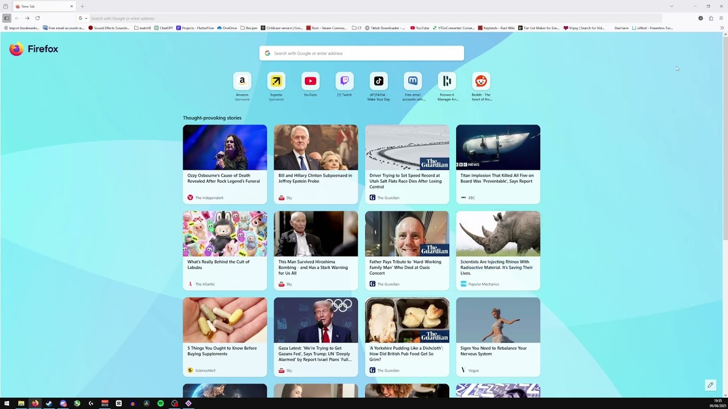Open the Recipes bookmarks folder
The height and width of the screenshot is (409, 728).
249,28
